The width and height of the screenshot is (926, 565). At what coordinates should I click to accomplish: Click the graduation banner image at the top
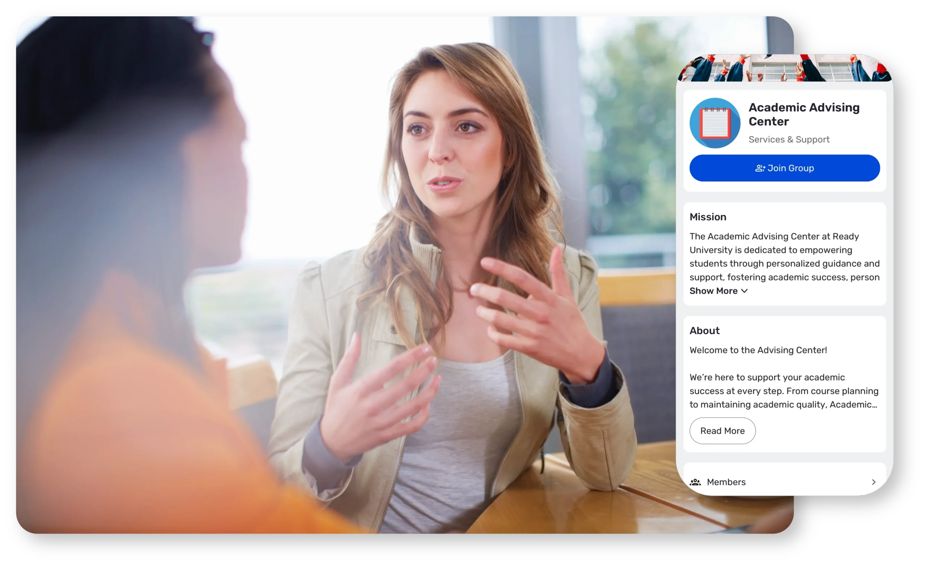784,68
